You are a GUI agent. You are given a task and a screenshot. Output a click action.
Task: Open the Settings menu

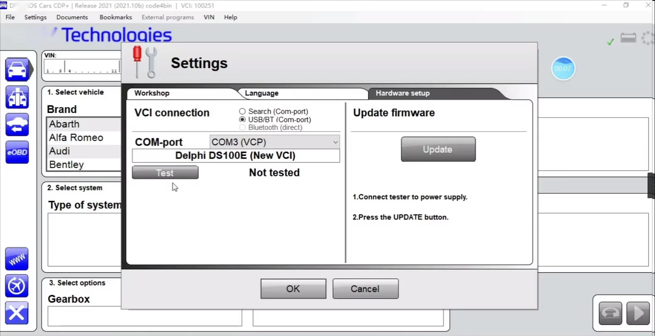pos(35,17)
